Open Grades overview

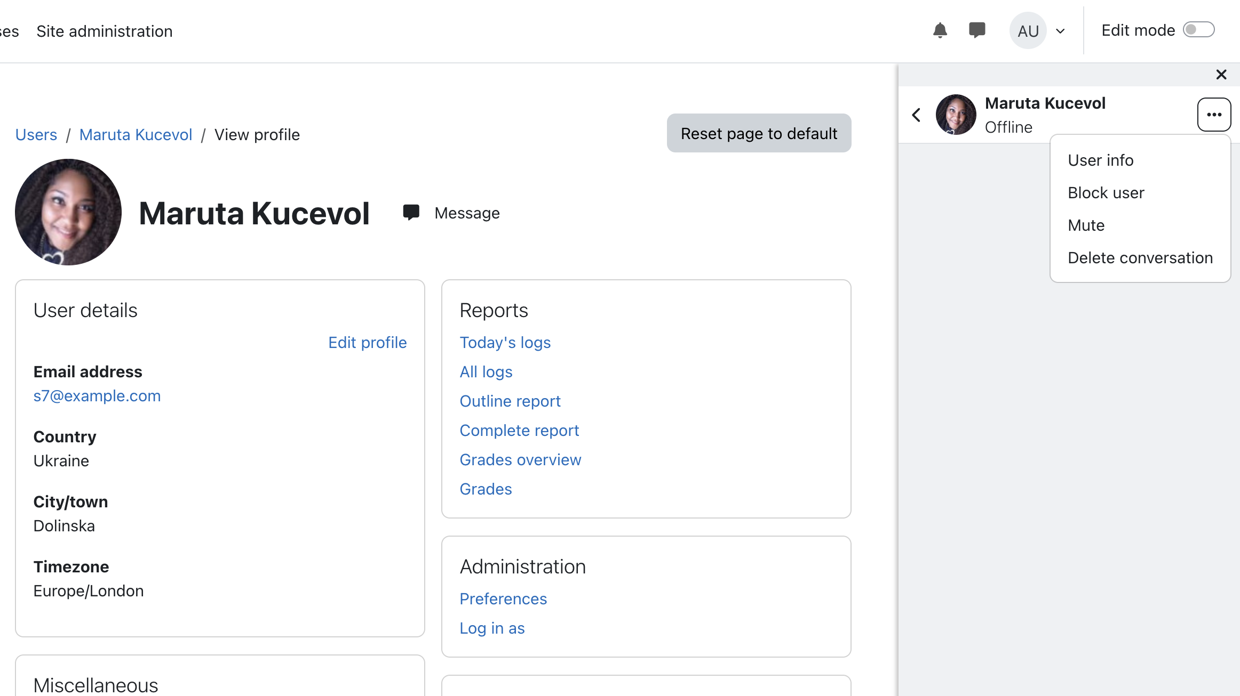(x=520, y=460)
